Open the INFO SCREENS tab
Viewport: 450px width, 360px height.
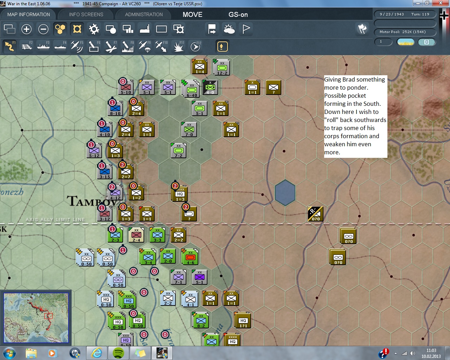point(86,14)
